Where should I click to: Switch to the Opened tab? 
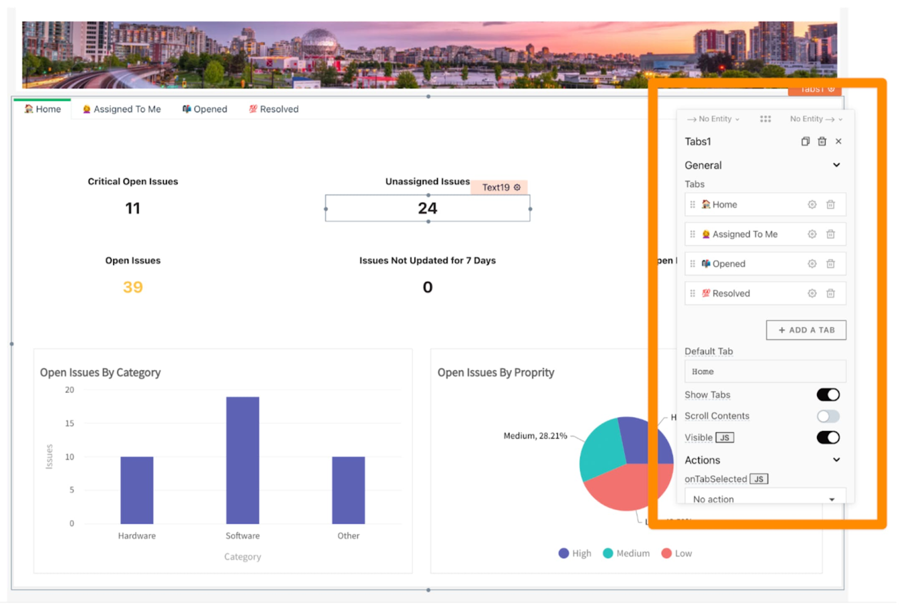[204, 109]
